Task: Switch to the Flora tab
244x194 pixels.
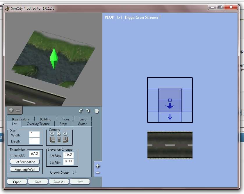Action: [x=65, y=119]
